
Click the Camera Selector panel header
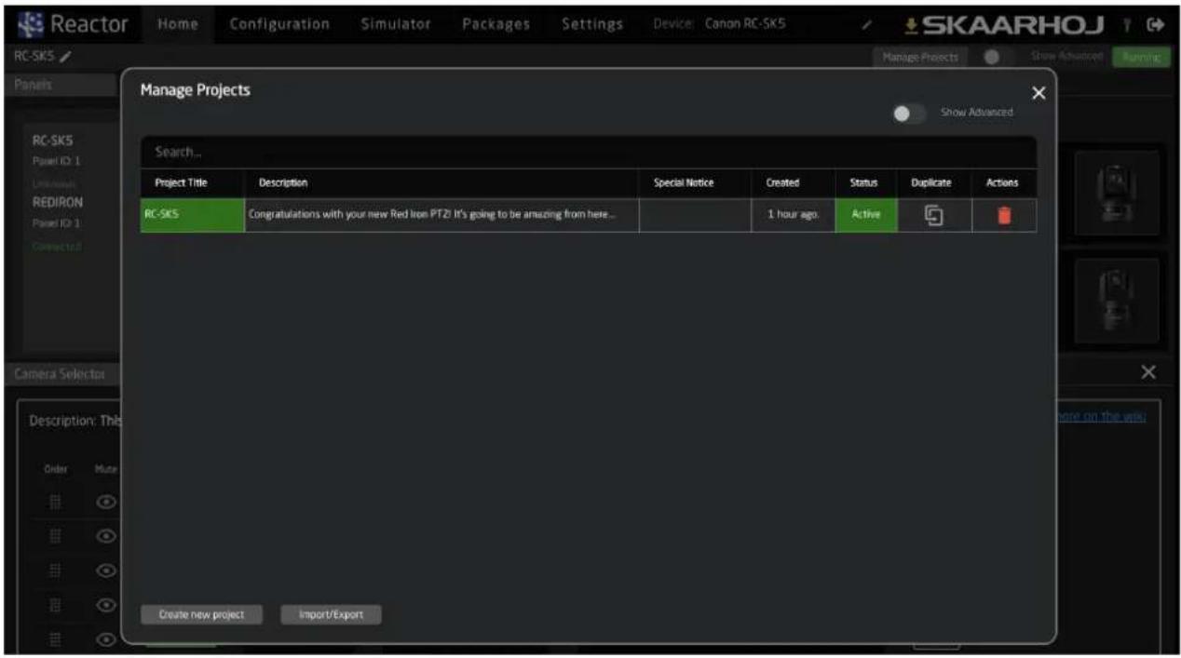coord(61,373)
